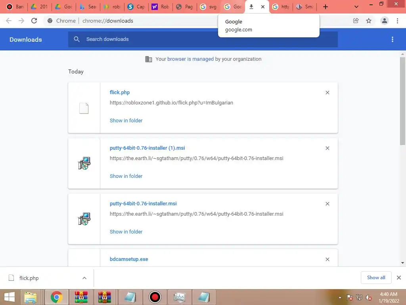The image size is (406, 305).
Task: Click the installer icon of putty-64bit-0.76-installer.msi
Action: click(x=84, y=219)
